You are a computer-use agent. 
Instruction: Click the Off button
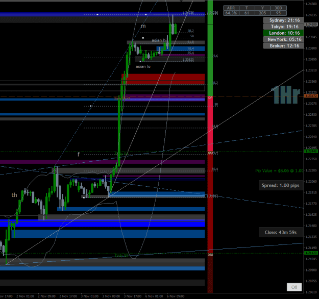tap(294, 287)
